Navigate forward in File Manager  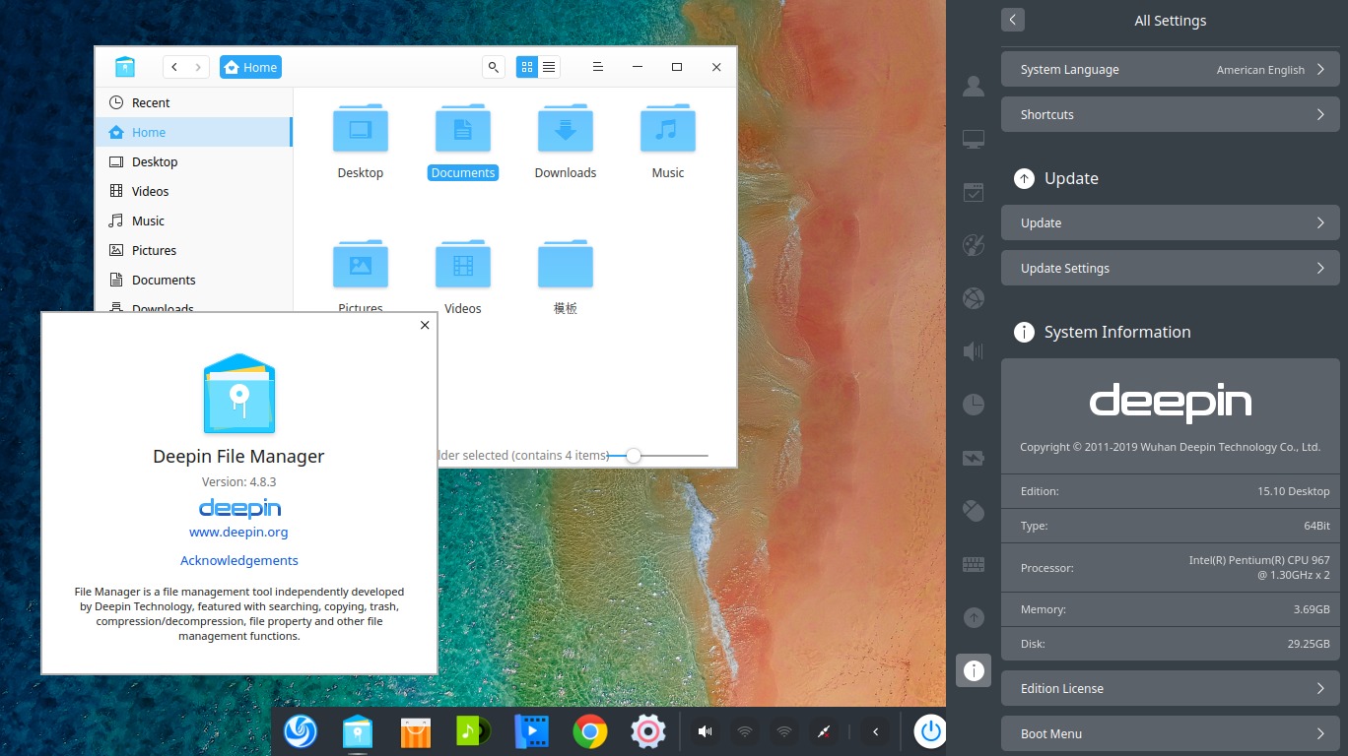pyautogui.click(x=198, y=67)
